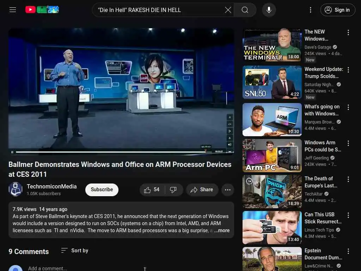361x271 pixels.
Task: Open Linus USB stick 13:40 thumbnail
Action: point(272,228)
